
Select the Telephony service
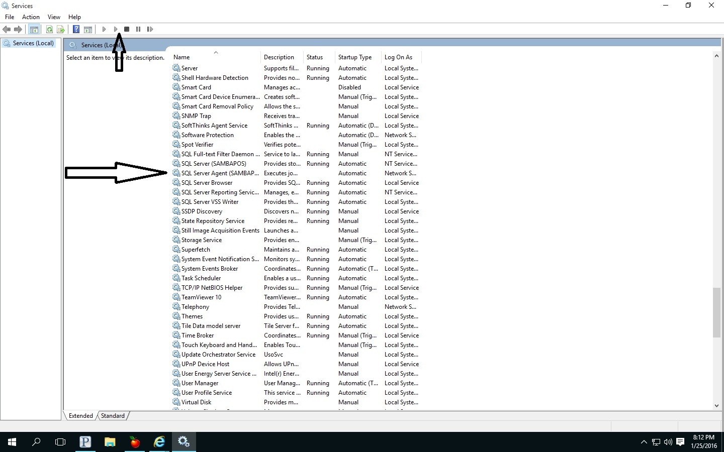[x=297, y=307]
